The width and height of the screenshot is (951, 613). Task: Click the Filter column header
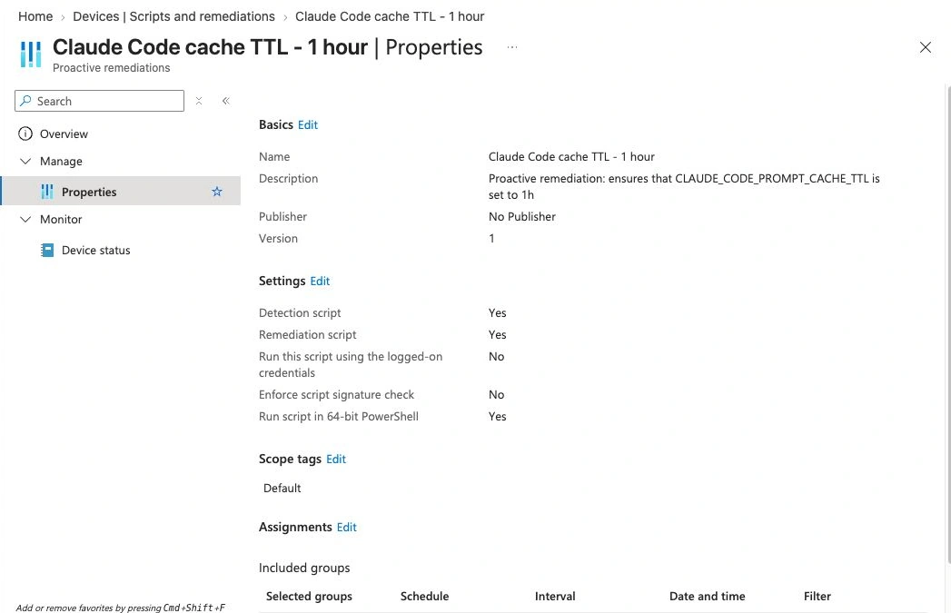(817, 596)
